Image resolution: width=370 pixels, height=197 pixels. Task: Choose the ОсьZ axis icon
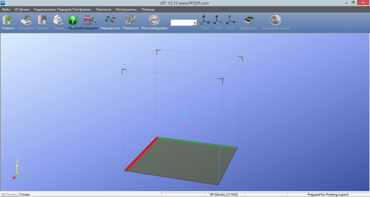pyautogui.click(x=231, y=20)
